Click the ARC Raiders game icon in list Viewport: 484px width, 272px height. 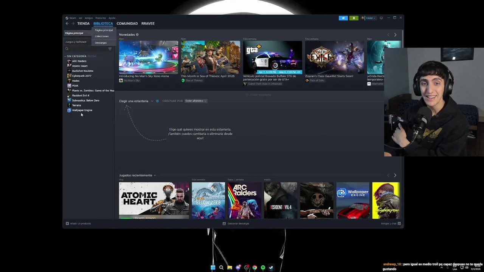coord(69,61)
